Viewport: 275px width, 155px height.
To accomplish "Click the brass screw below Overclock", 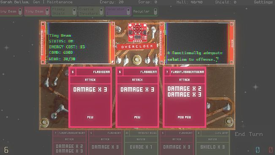I will tap(137, 60).
